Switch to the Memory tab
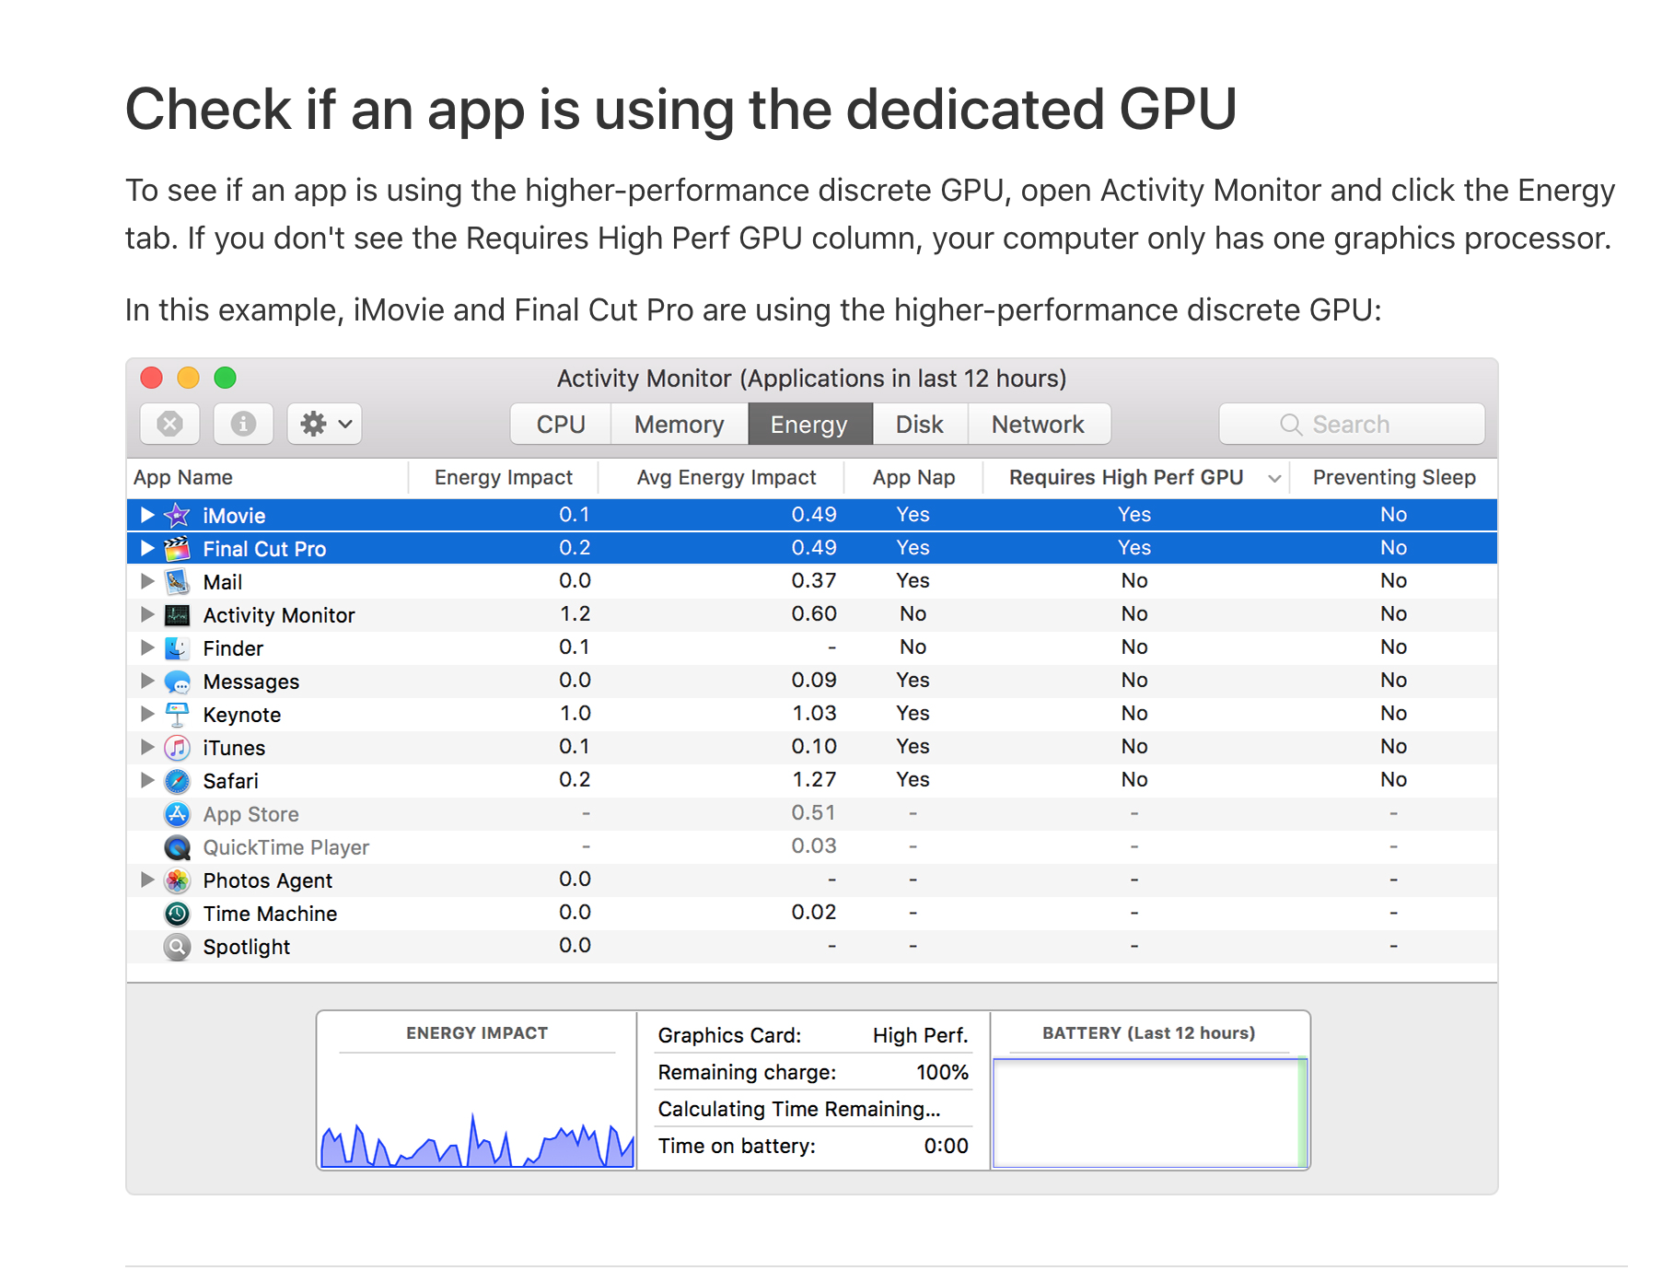The height and width of the screenshot is (1282, 1674). click(679, 425)
